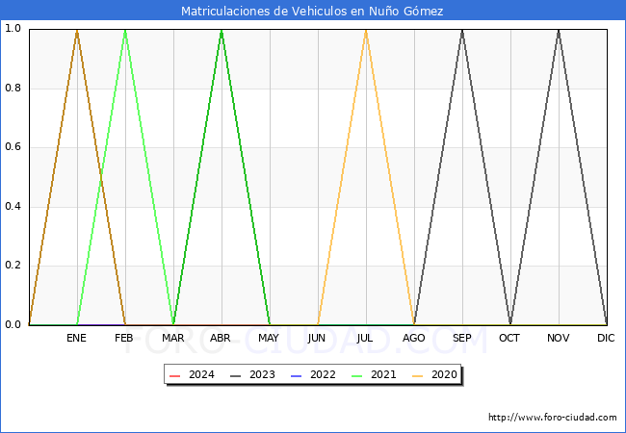This screenshot has height=433, width=626.
Task: Click the 2022 legend label
Action: tap(323, 374)
